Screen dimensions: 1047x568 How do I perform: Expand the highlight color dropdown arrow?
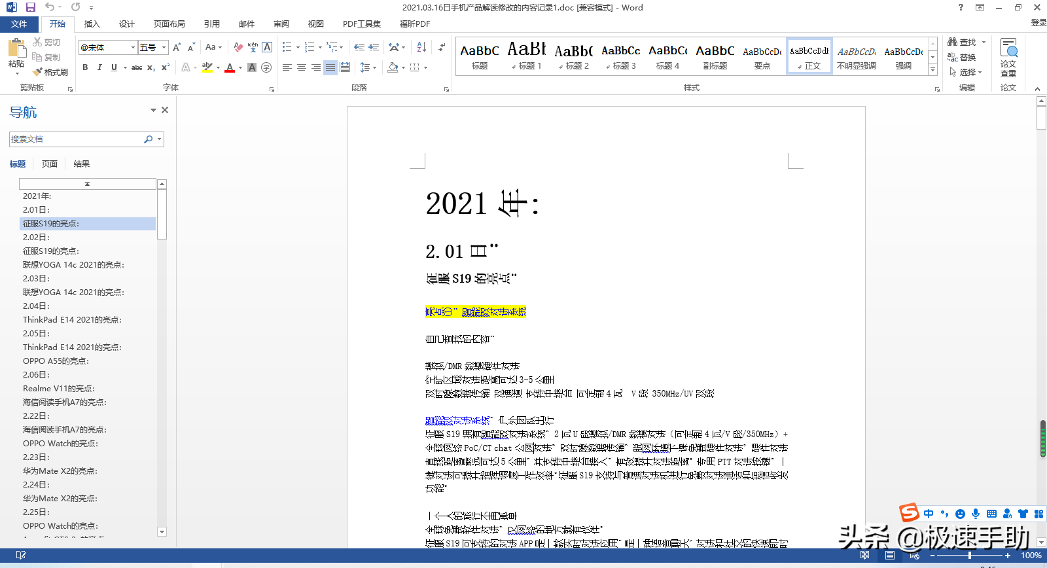218,67
